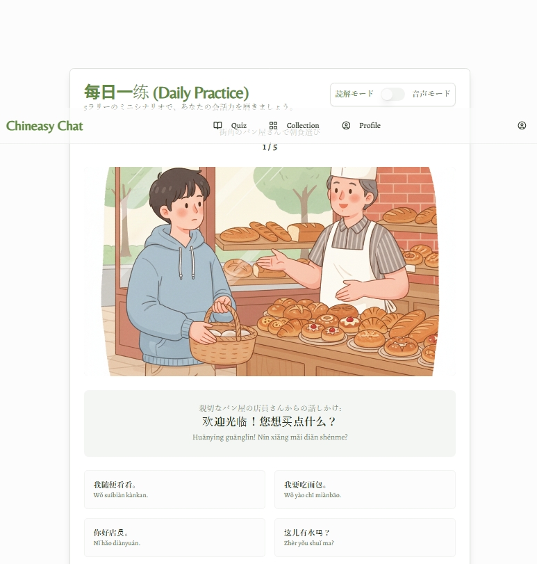Choose the answer 这儿有水吗？
The image size is (537, 564).
pos(365,538)
